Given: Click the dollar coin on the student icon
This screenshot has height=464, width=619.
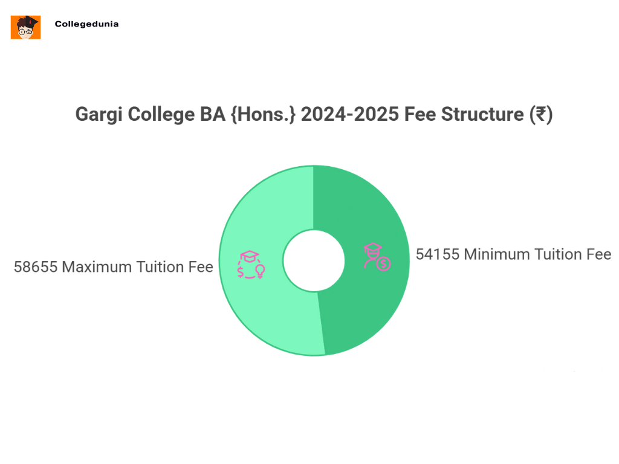Looking at the screenshot, I should click(x=384, y=263).
